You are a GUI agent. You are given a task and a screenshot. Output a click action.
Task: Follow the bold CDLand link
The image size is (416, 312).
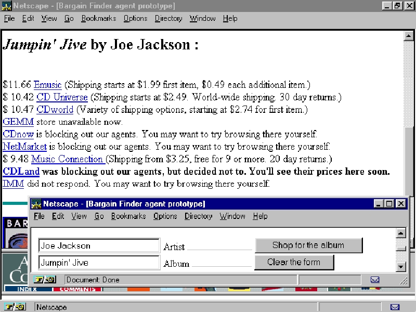pyautogui.click(x=21, y=172)
